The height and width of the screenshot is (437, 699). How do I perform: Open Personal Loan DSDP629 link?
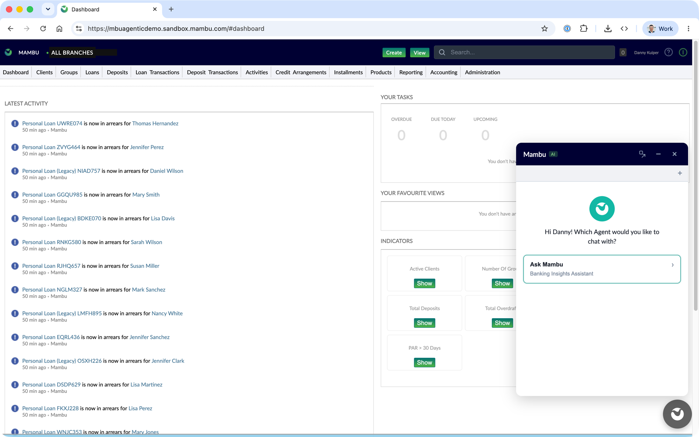51,385
